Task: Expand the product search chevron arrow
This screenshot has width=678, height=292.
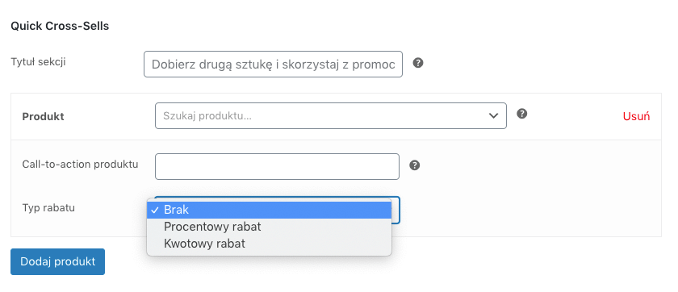Action: click(x=493, y=116)
